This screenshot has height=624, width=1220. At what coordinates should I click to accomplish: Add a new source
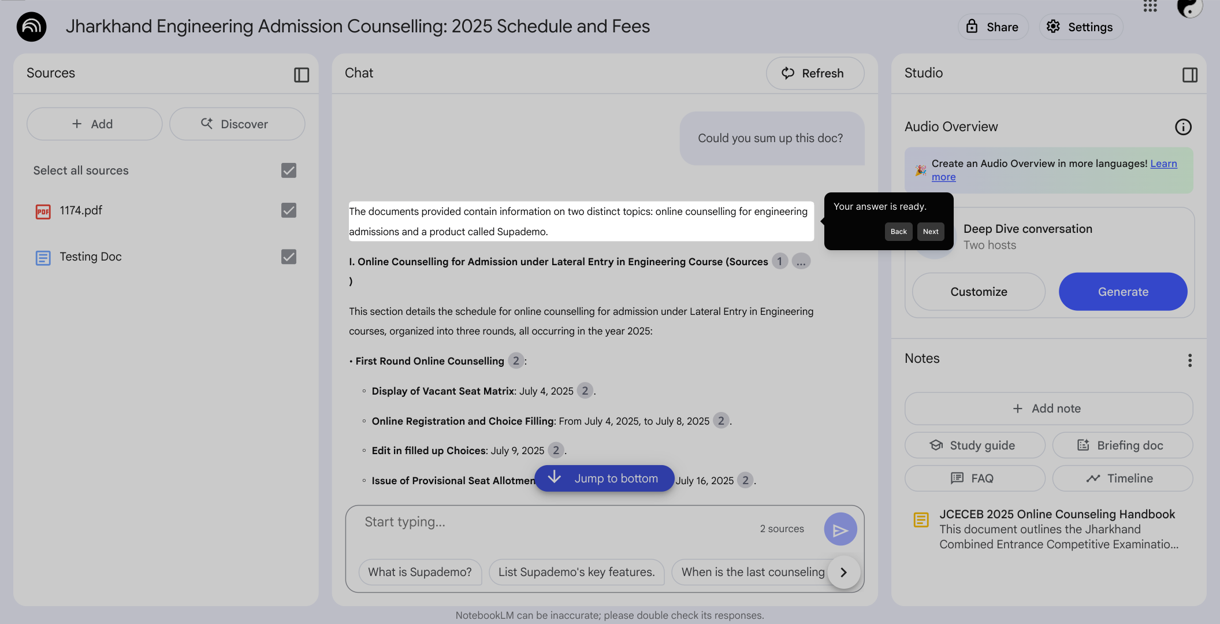[x=94, y=124]
